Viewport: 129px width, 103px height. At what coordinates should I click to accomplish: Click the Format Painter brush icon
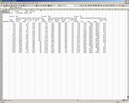click(26, 6)
